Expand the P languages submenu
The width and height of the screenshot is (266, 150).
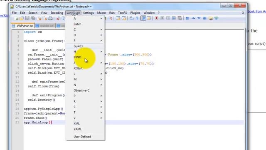85,96
